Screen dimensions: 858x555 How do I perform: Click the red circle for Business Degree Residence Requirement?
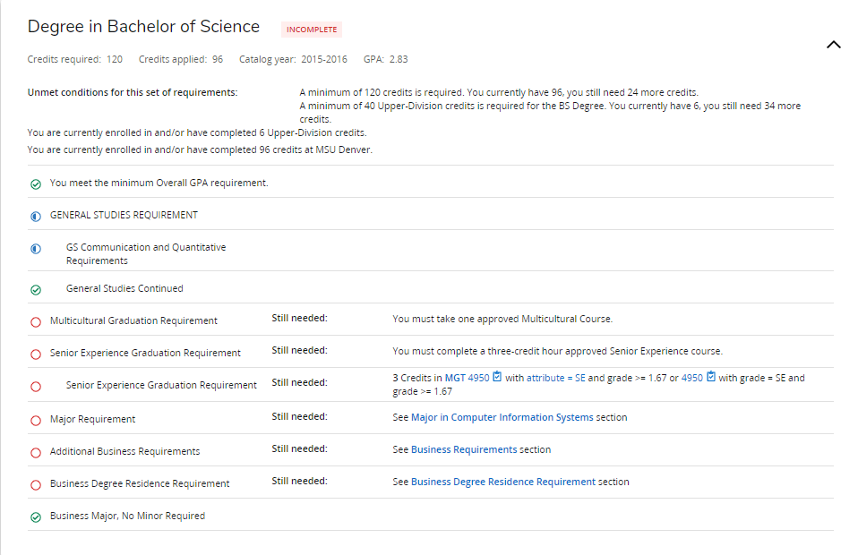click(36, 485)
